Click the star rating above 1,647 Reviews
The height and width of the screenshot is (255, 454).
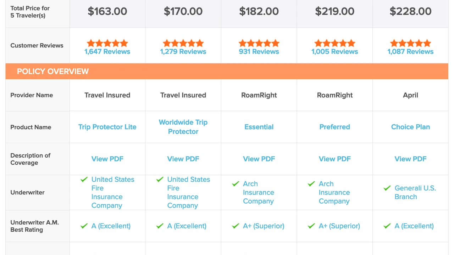click(107, 43)
